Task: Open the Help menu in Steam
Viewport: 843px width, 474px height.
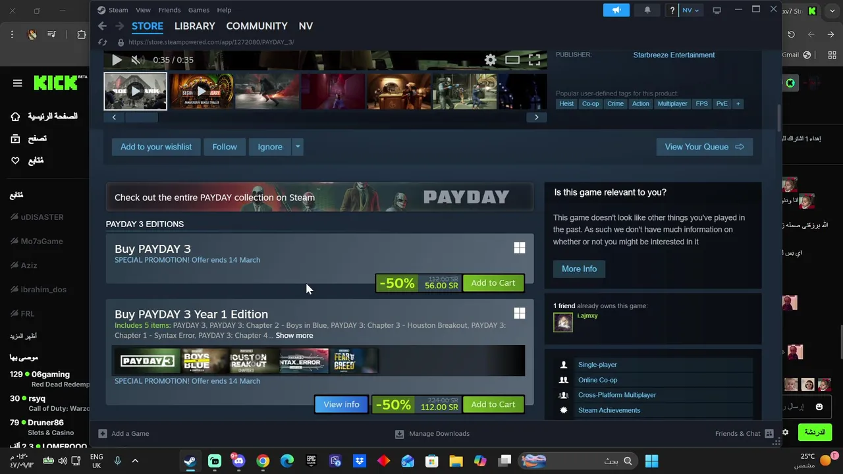Action: pos(224,10)
